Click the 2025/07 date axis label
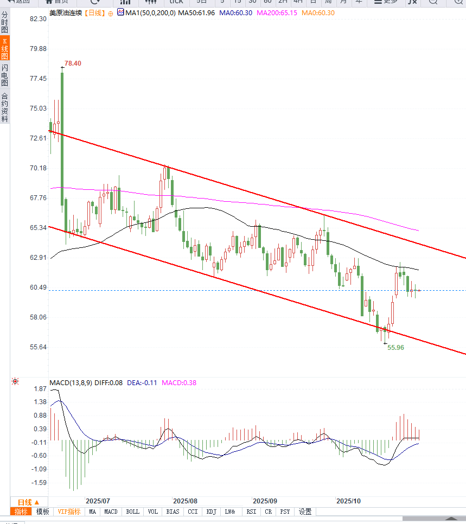This screenshot has width=466, height=524. point(98,501)
